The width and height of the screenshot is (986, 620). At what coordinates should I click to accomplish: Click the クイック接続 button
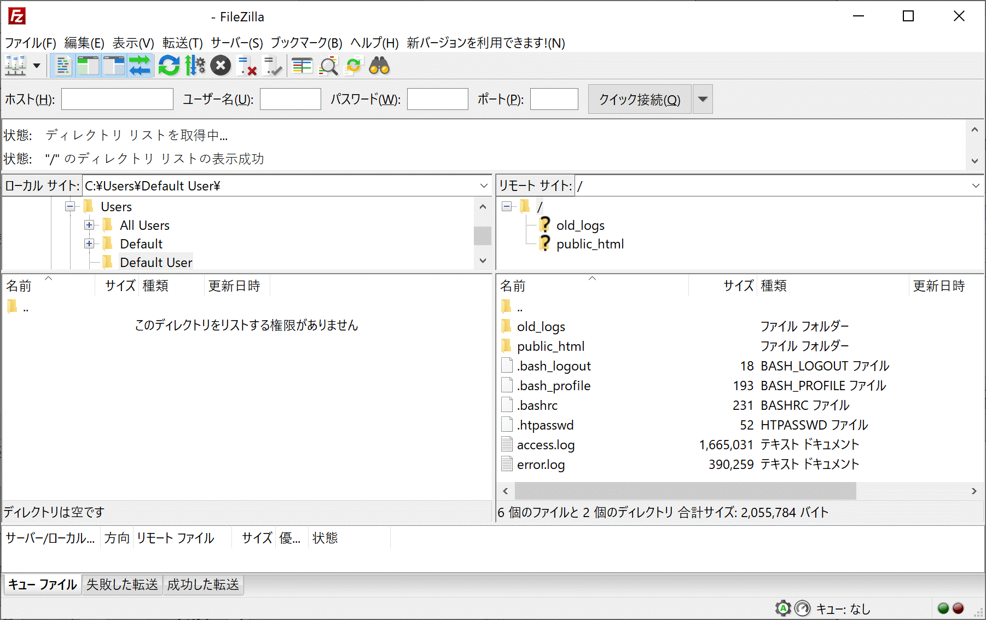pyautogui.click(x=640, y=99)
